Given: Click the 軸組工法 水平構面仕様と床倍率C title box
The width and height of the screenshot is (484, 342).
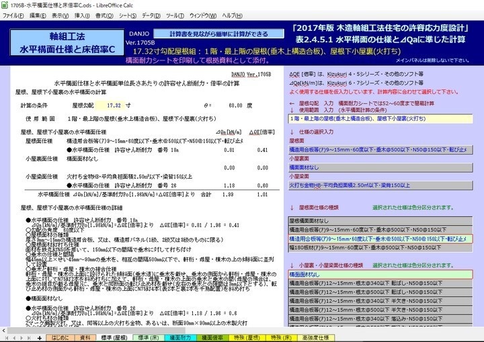Looking at the screenshot, I should [67, 42].
